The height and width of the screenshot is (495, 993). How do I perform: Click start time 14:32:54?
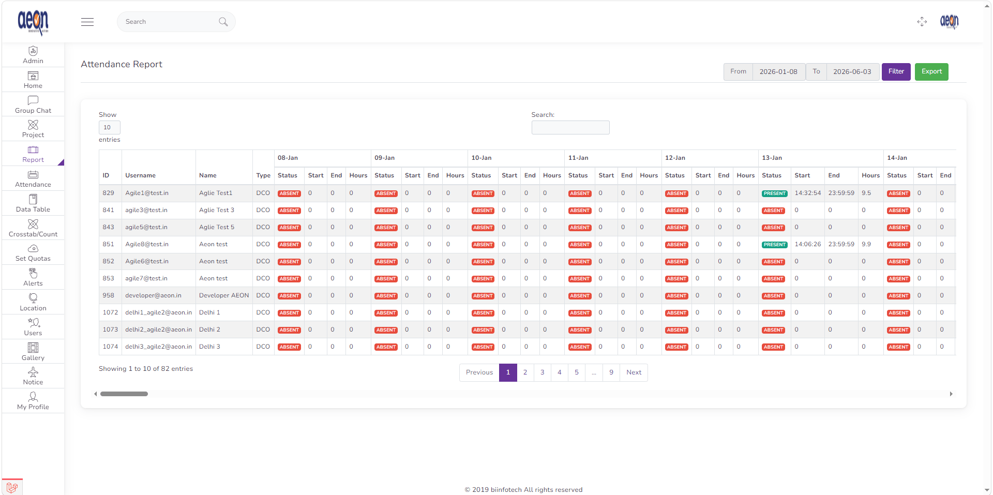808,193
